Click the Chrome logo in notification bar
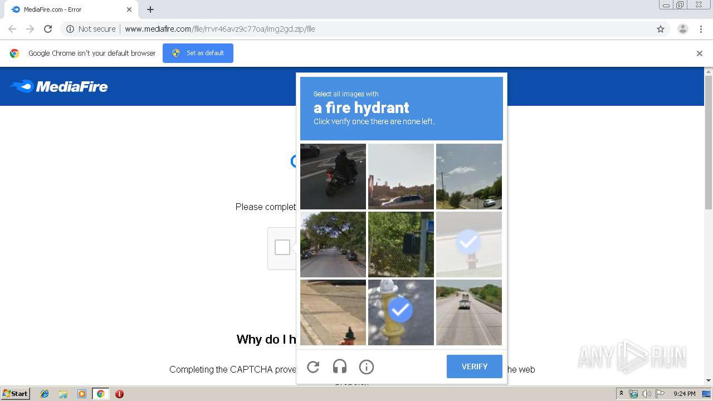This screenshot has height=401, width=713. tap(14, 53)
